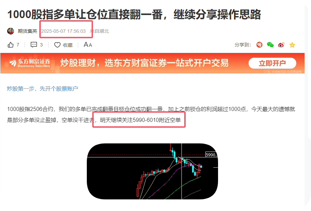Click the 立即开户 button in banner
Viewport: 311px width, 211px height.
(272, 63)
